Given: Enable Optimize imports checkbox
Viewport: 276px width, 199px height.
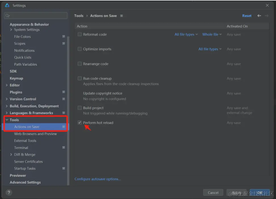Looking at the screenshot, I should [79, 49].
